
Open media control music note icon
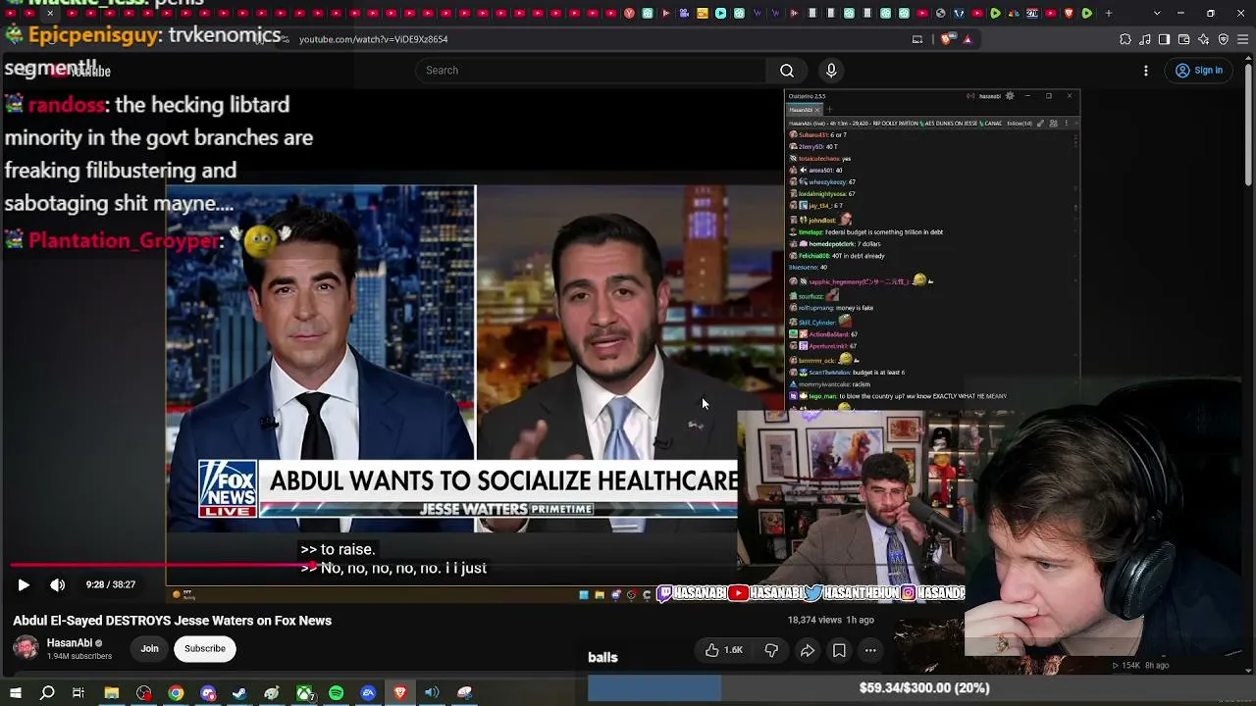[1145, 39]
